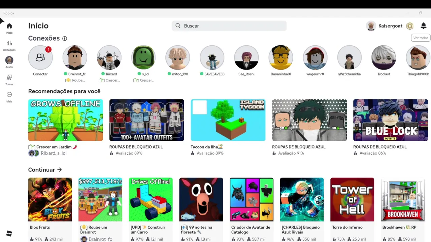The height and width of the screenshot is (242, 431).
Task: Click the Kaisergoat profile avatar
Action: [371, 26]
